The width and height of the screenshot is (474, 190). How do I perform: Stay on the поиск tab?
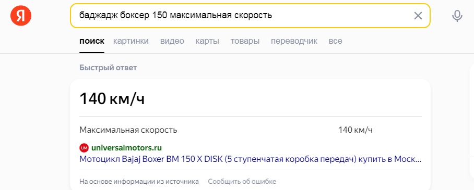tap(92, 41)
